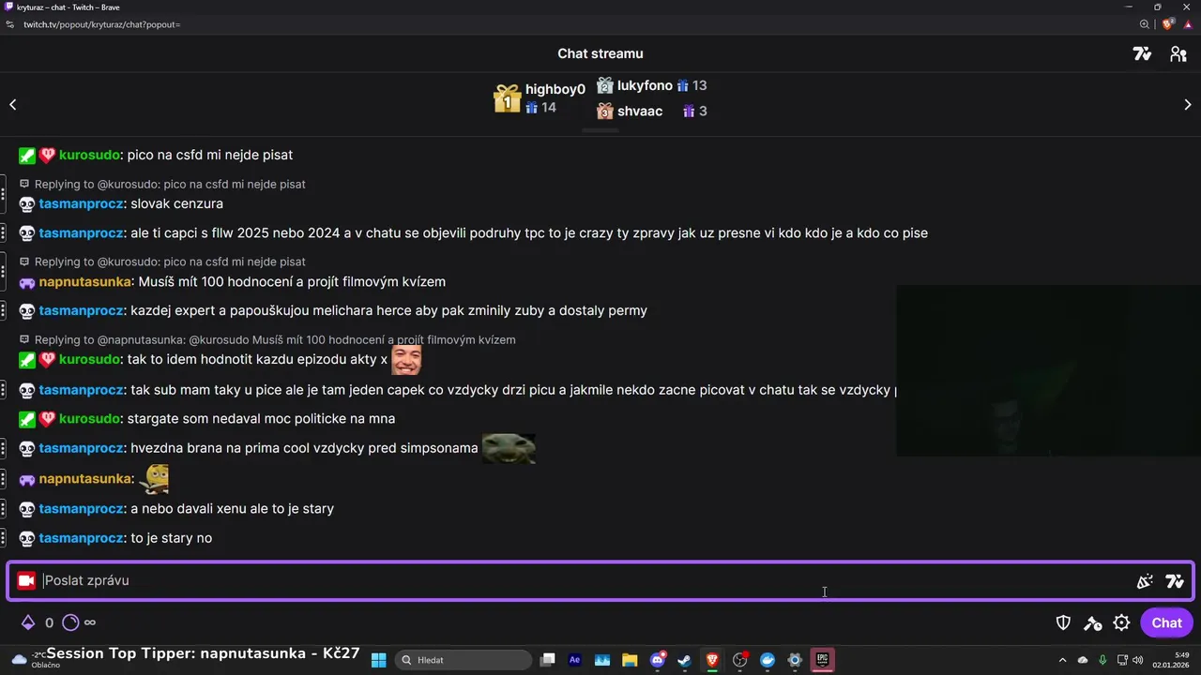The image size is (1201, 675).
Task: Click the emote in napnutasunka's emote-only message
Action: pyautogui.click(x=154, y=478)
